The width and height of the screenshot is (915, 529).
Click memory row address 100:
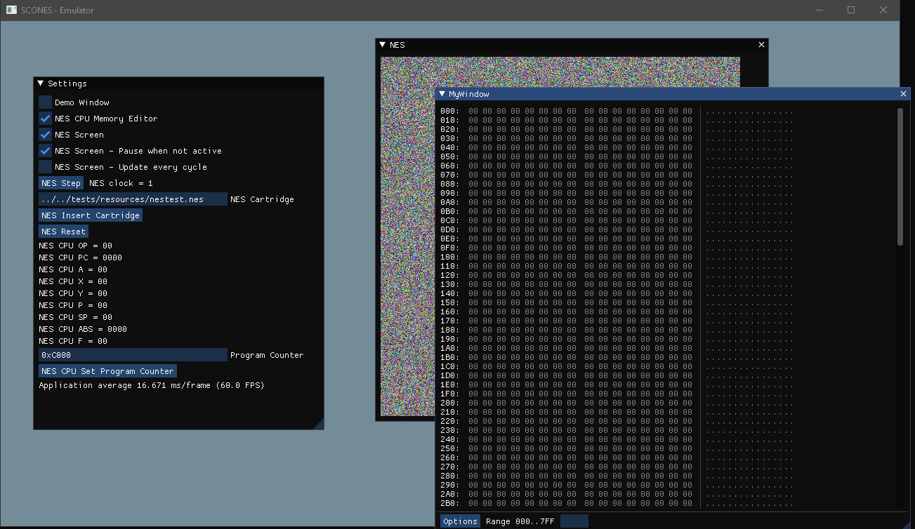[x=449, y=257]
